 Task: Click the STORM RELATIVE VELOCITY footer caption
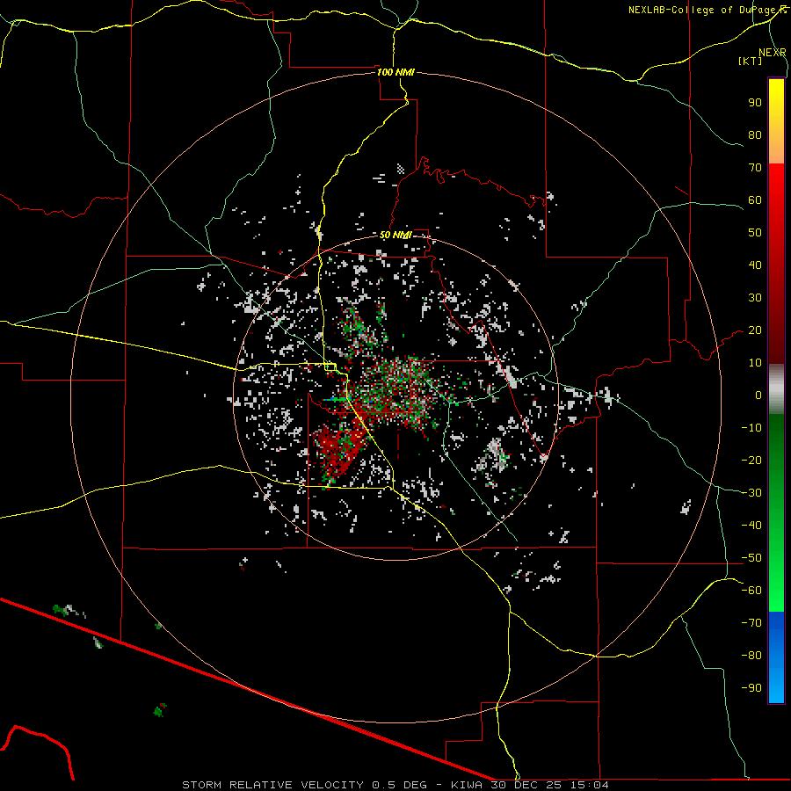pos(395,785)
